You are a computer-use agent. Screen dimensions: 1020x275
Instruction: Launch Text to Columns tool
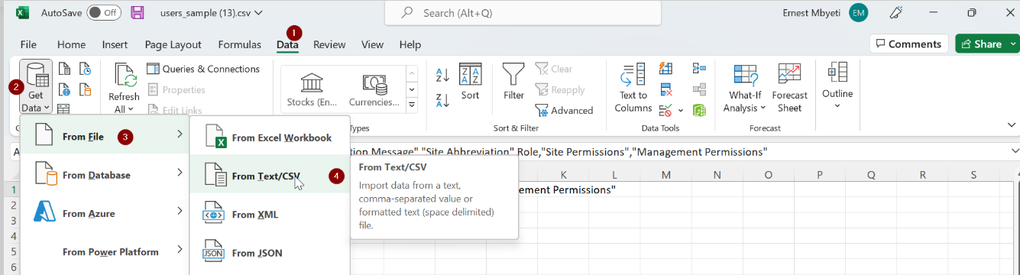pos(633,89)
